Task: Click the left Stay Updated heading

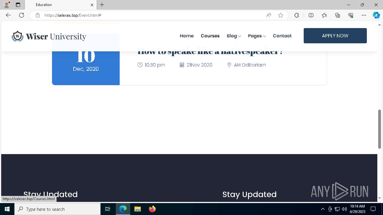Action: (51, 194)
